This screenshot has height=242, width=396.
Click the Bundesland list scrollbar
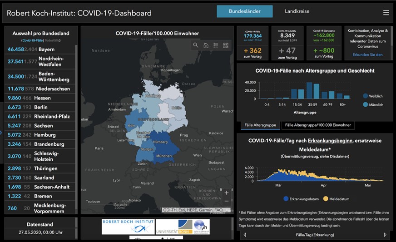tap(76, 129)
